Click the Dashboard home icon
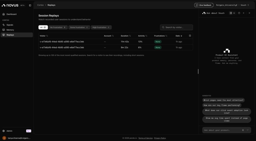 (3, 14)
